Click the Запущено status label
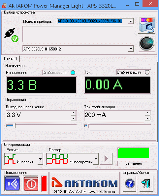Viewport: 159px width, 196px height. 134,163
